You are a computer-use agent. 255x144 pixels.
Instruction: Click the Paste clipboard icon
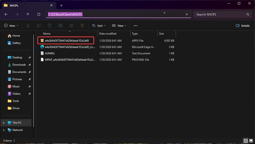pos(50,26)
